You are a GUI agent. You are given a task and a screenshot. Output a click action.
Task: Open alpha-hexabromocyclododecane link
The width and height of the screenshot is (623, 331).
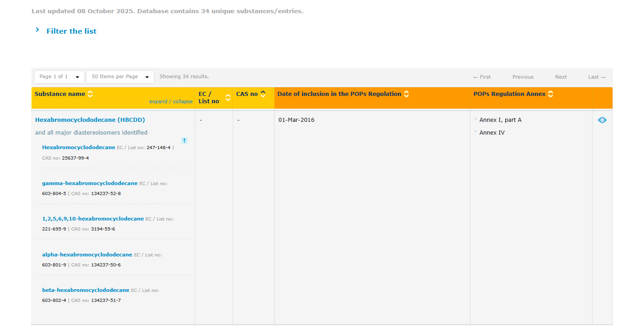tap(87, 255)
